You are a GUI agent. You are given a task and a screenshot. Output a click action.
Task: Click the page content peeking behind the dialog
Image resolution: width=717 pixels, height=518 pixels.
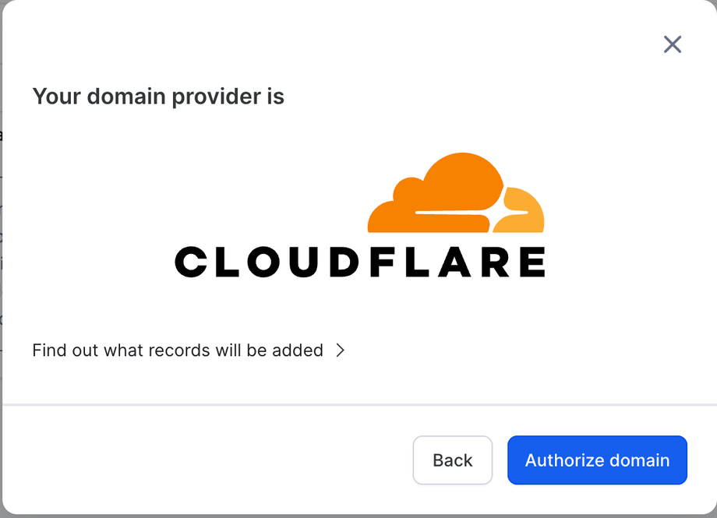click(x=3, y=234)
